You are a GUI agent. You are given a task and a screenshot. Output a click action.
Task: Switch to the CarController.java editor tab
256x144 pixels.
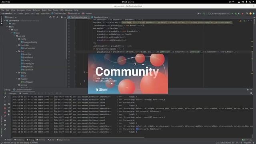coord(79,17)
